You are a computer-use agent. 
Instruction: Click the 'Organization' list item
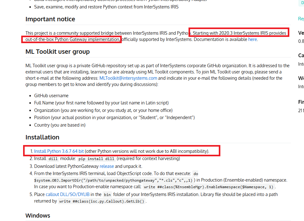coord(103,111)
